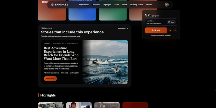Viewport: 216px width, 108px height.
Task: Click the 'Instant confirmation available.' text
Action: 161,35
